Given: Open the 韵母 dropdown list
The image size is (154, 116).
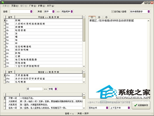Looking at the screenshot, I should pos(31,11).
